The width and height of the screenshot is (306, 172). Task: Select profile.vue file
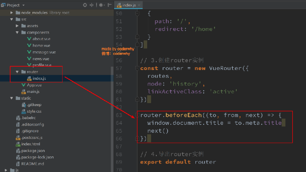42,65
